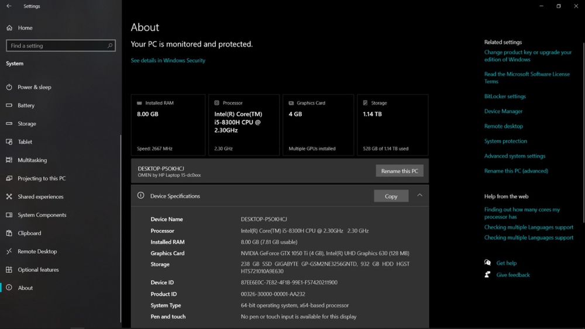Select the System Components icon
Image resolution: width=585 pixels, height=329 pixels.
pos(9,214)
